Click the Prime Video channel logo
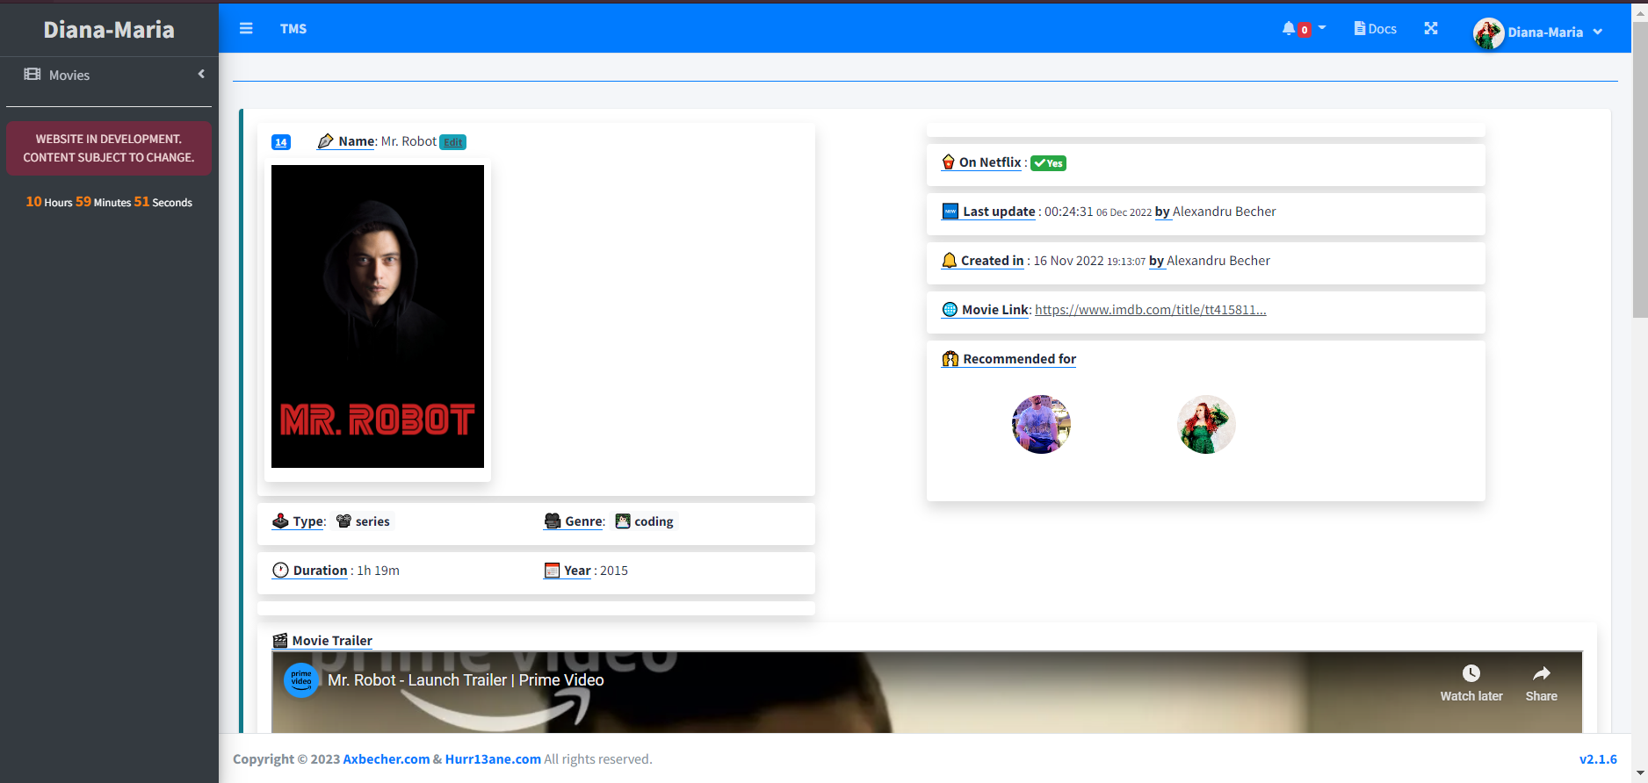Image resolution: width=1648 pixels, height=783 pixels. click(x=301, y=680)
